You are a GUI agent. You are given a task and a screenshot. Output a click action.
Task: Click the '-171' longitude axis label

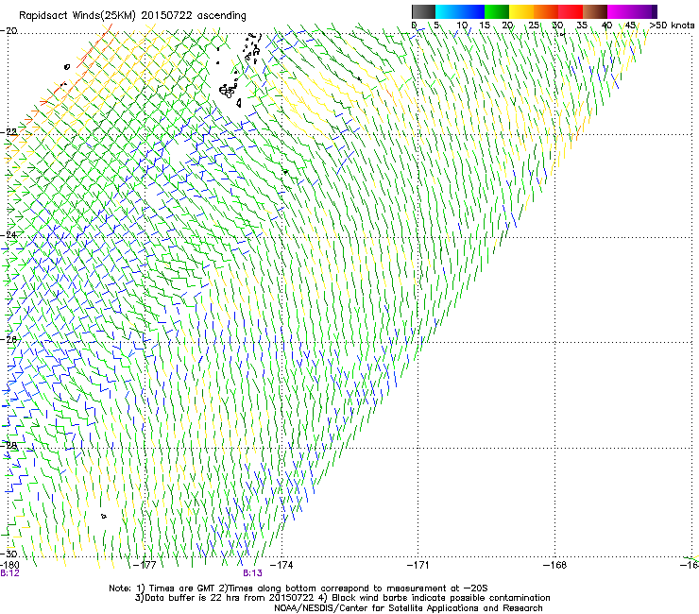click(418, 565)
